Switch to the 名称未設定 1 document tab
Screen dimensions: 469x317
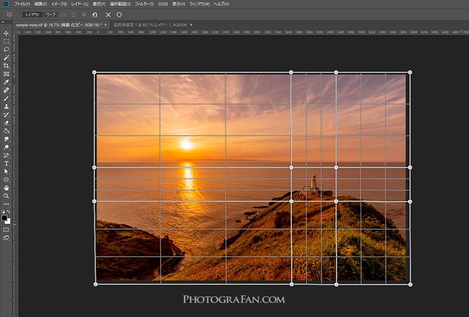pos(150,25)
